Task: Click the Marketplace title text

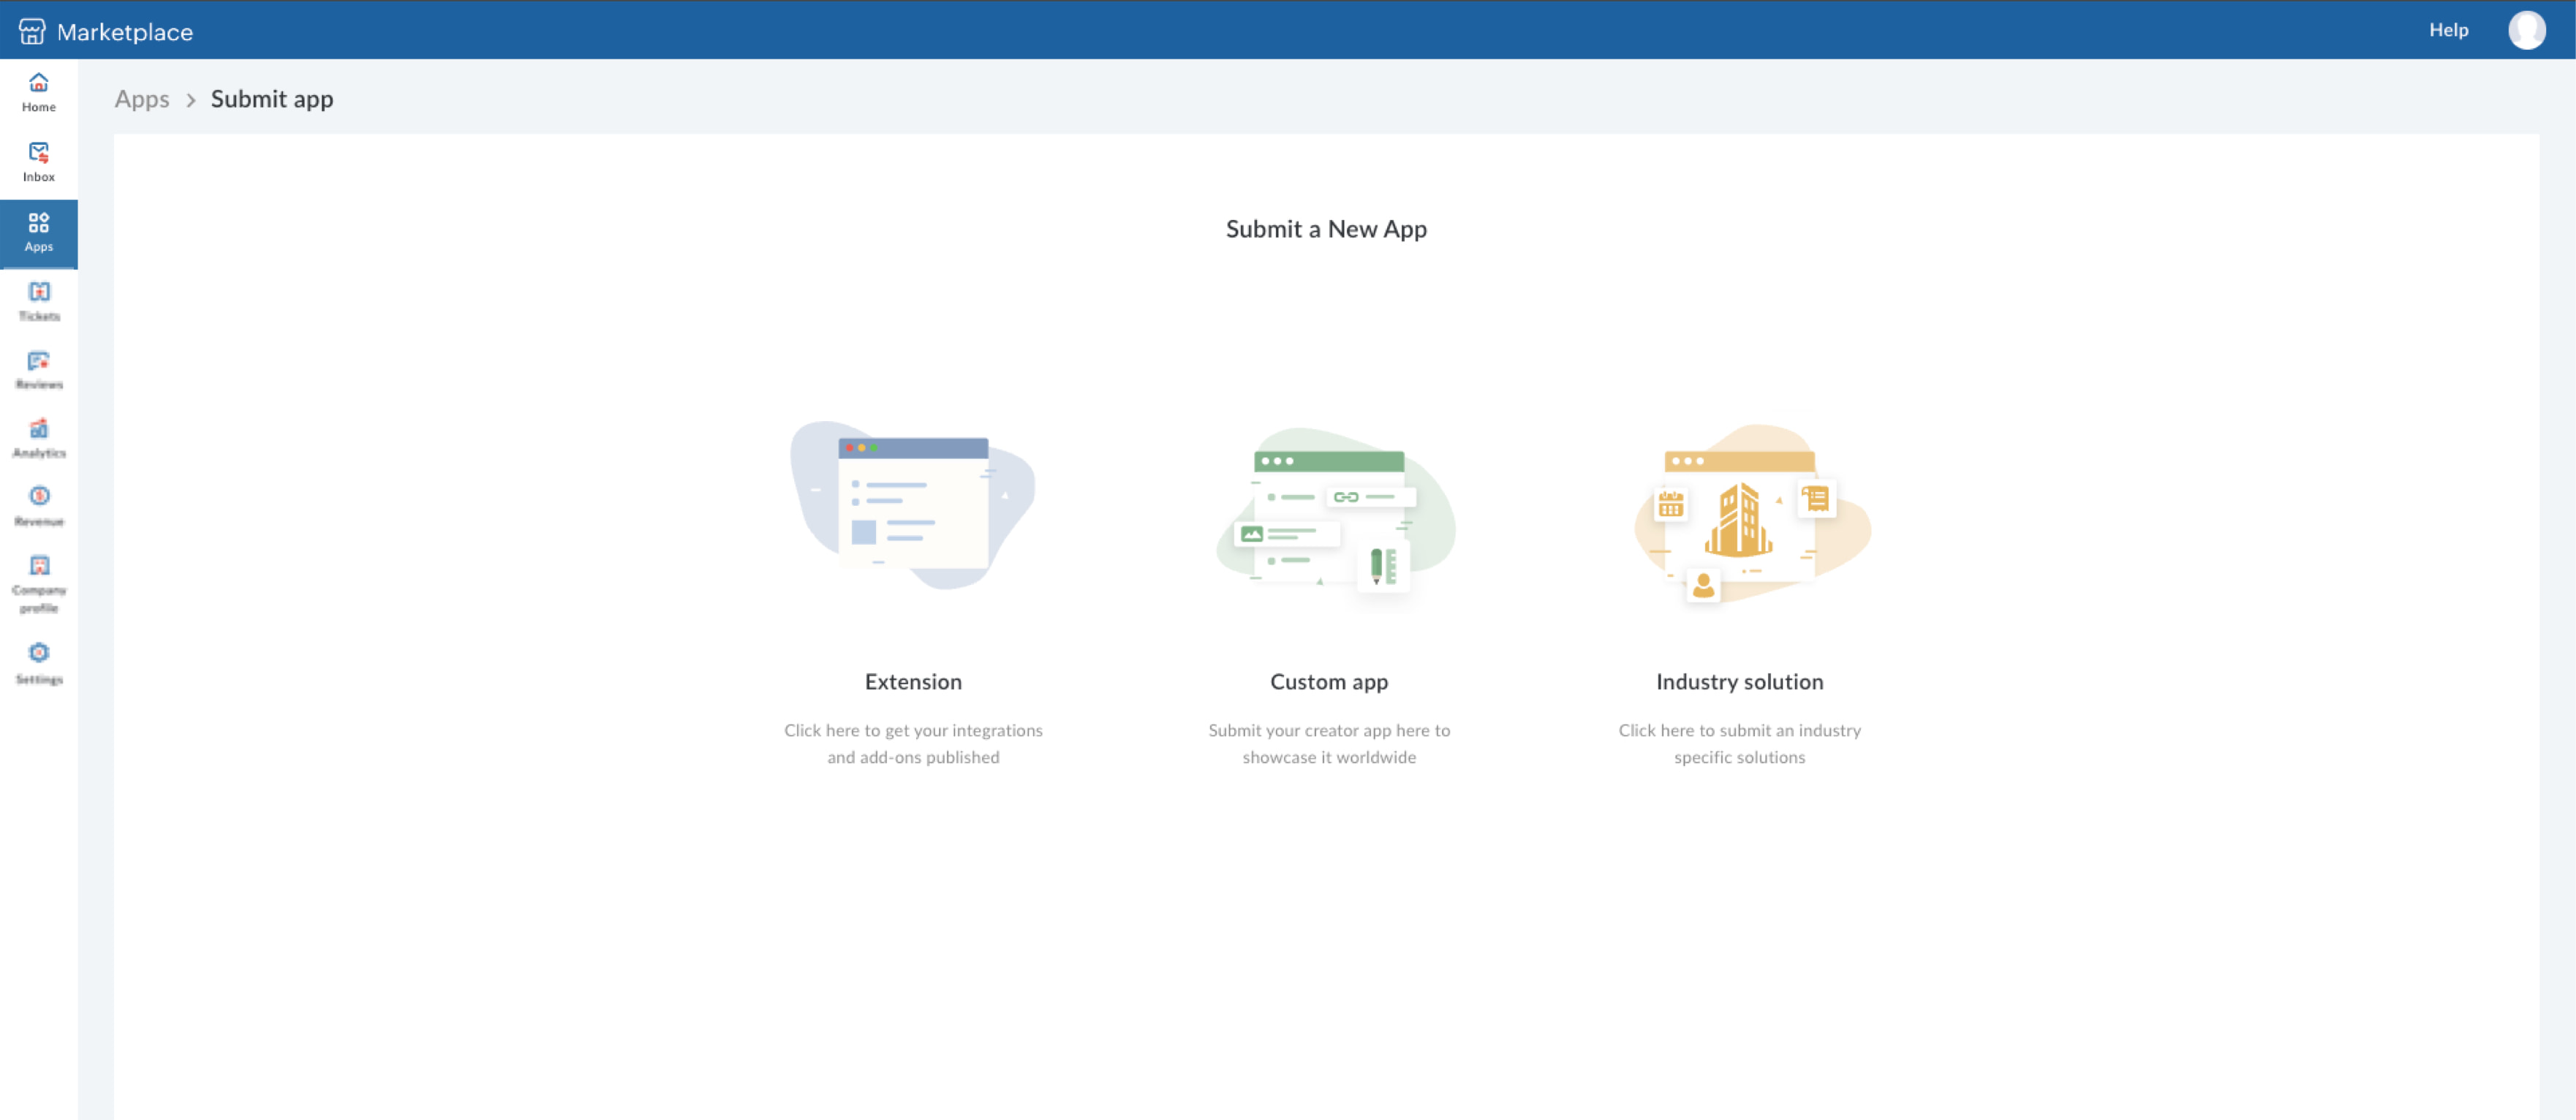Action: [125, 32]
